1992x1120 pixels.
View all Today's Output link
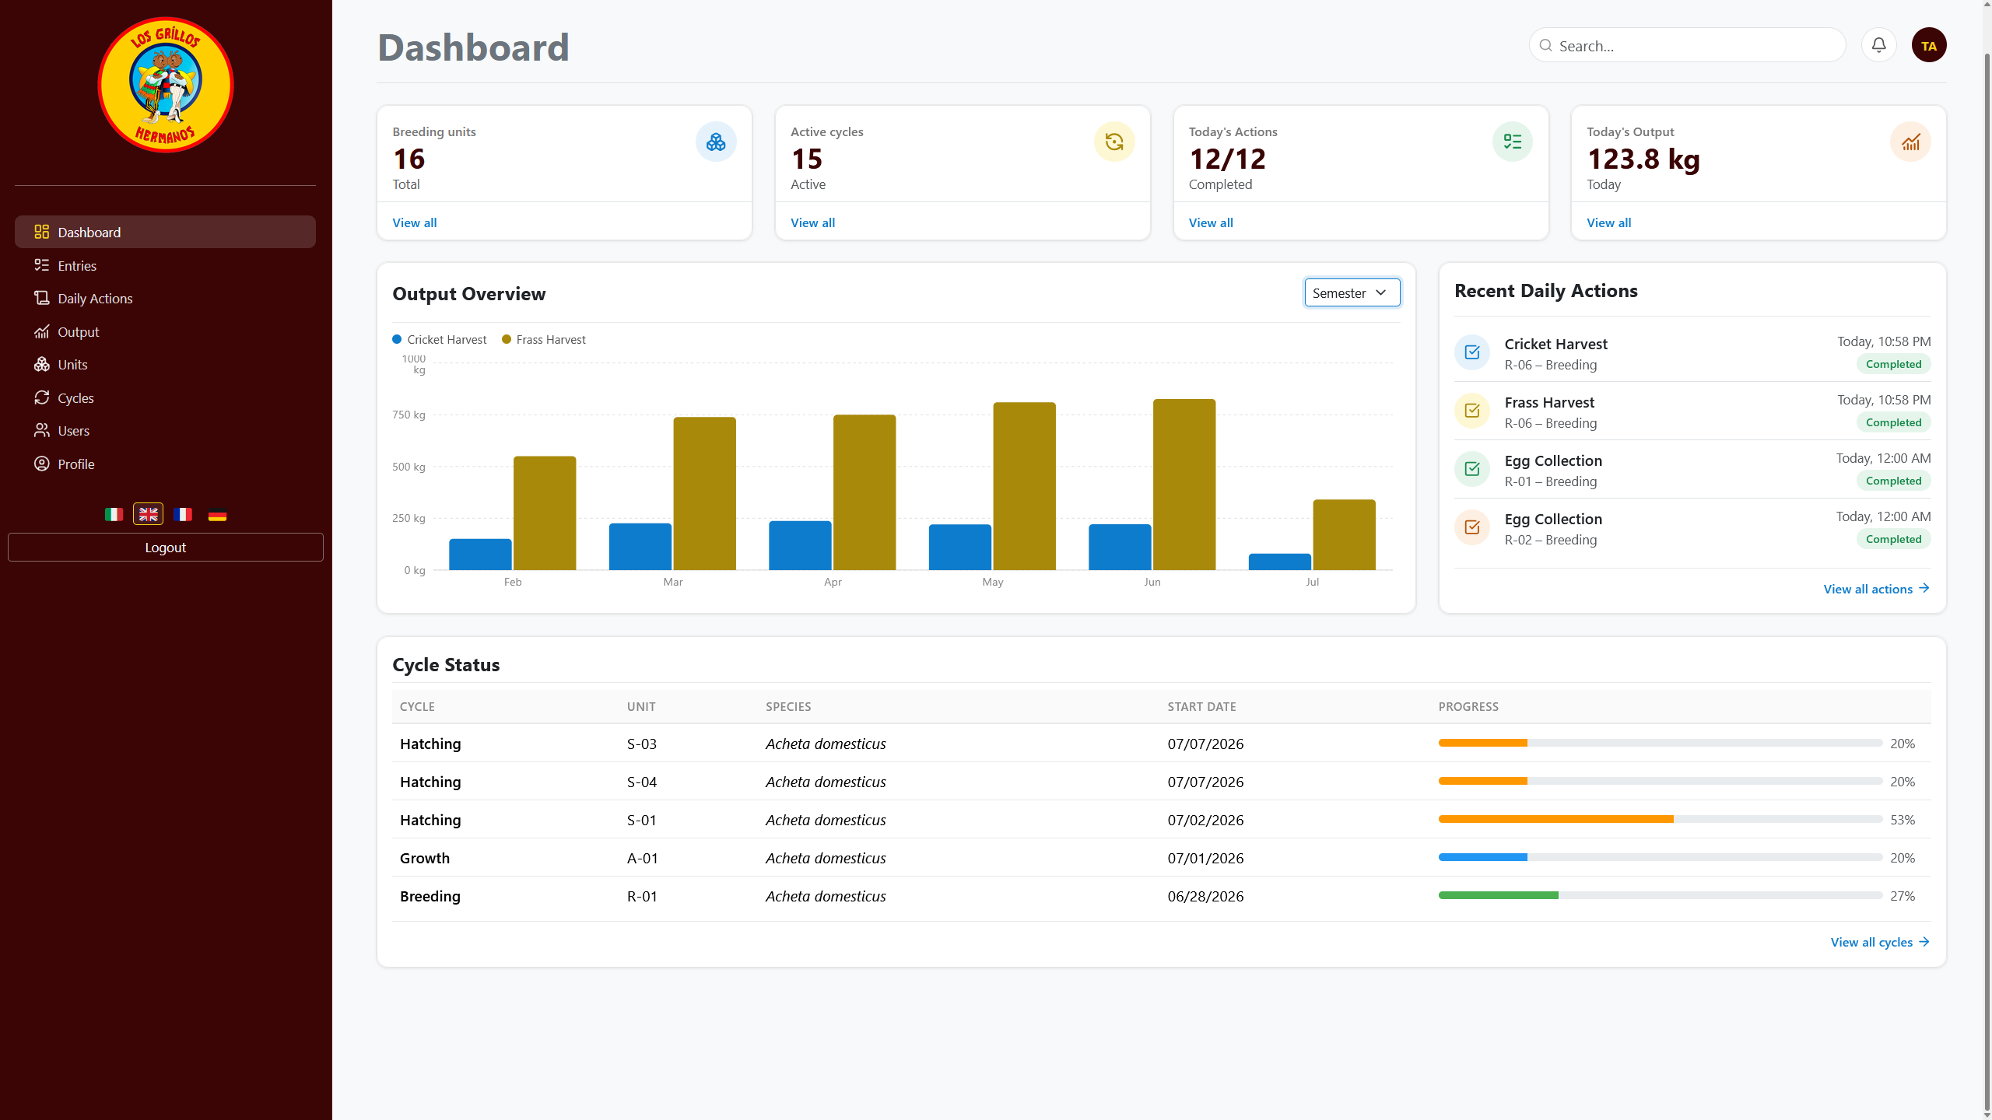[x=1609, y=222]
